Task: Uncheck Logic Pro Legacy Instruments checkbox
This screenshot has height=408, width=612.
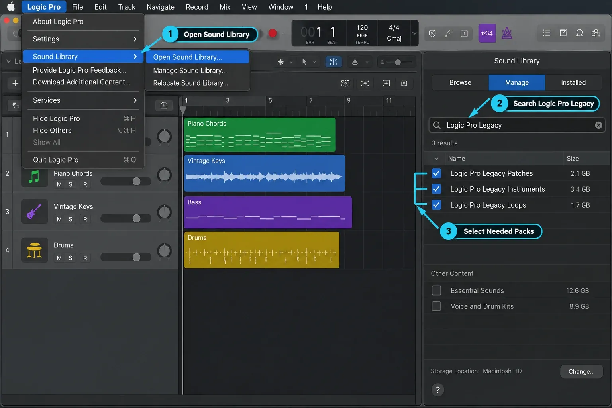Action: [x=436, y=189]
